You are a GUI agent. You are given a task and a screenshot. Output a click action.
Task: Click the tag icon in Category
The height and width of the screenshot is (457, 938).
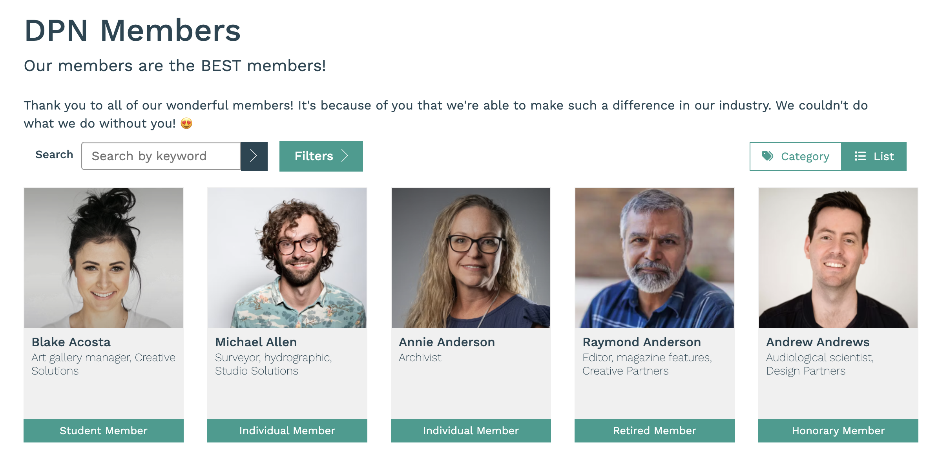point(767,156)
